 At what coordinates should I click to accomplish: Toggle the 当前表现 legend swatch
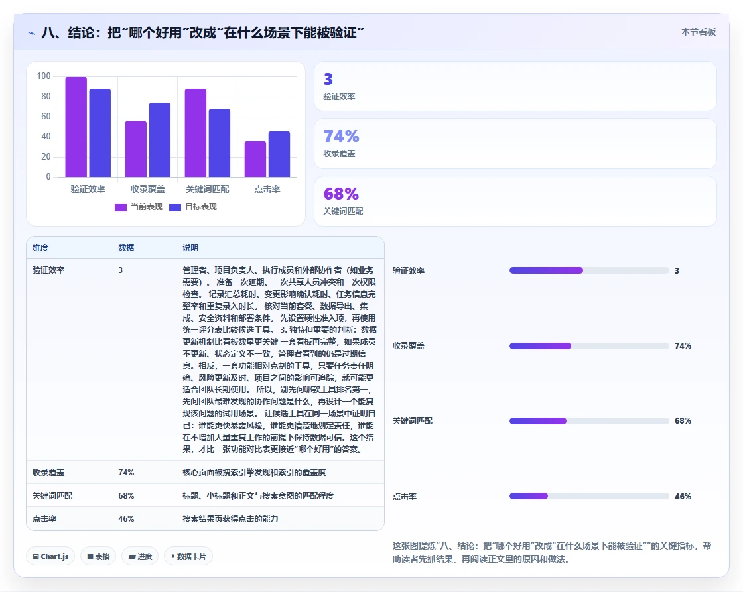(120, 207)
